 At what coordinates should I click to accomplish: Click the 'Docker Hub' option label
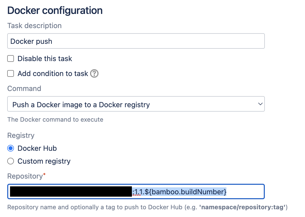pos(37,148)
